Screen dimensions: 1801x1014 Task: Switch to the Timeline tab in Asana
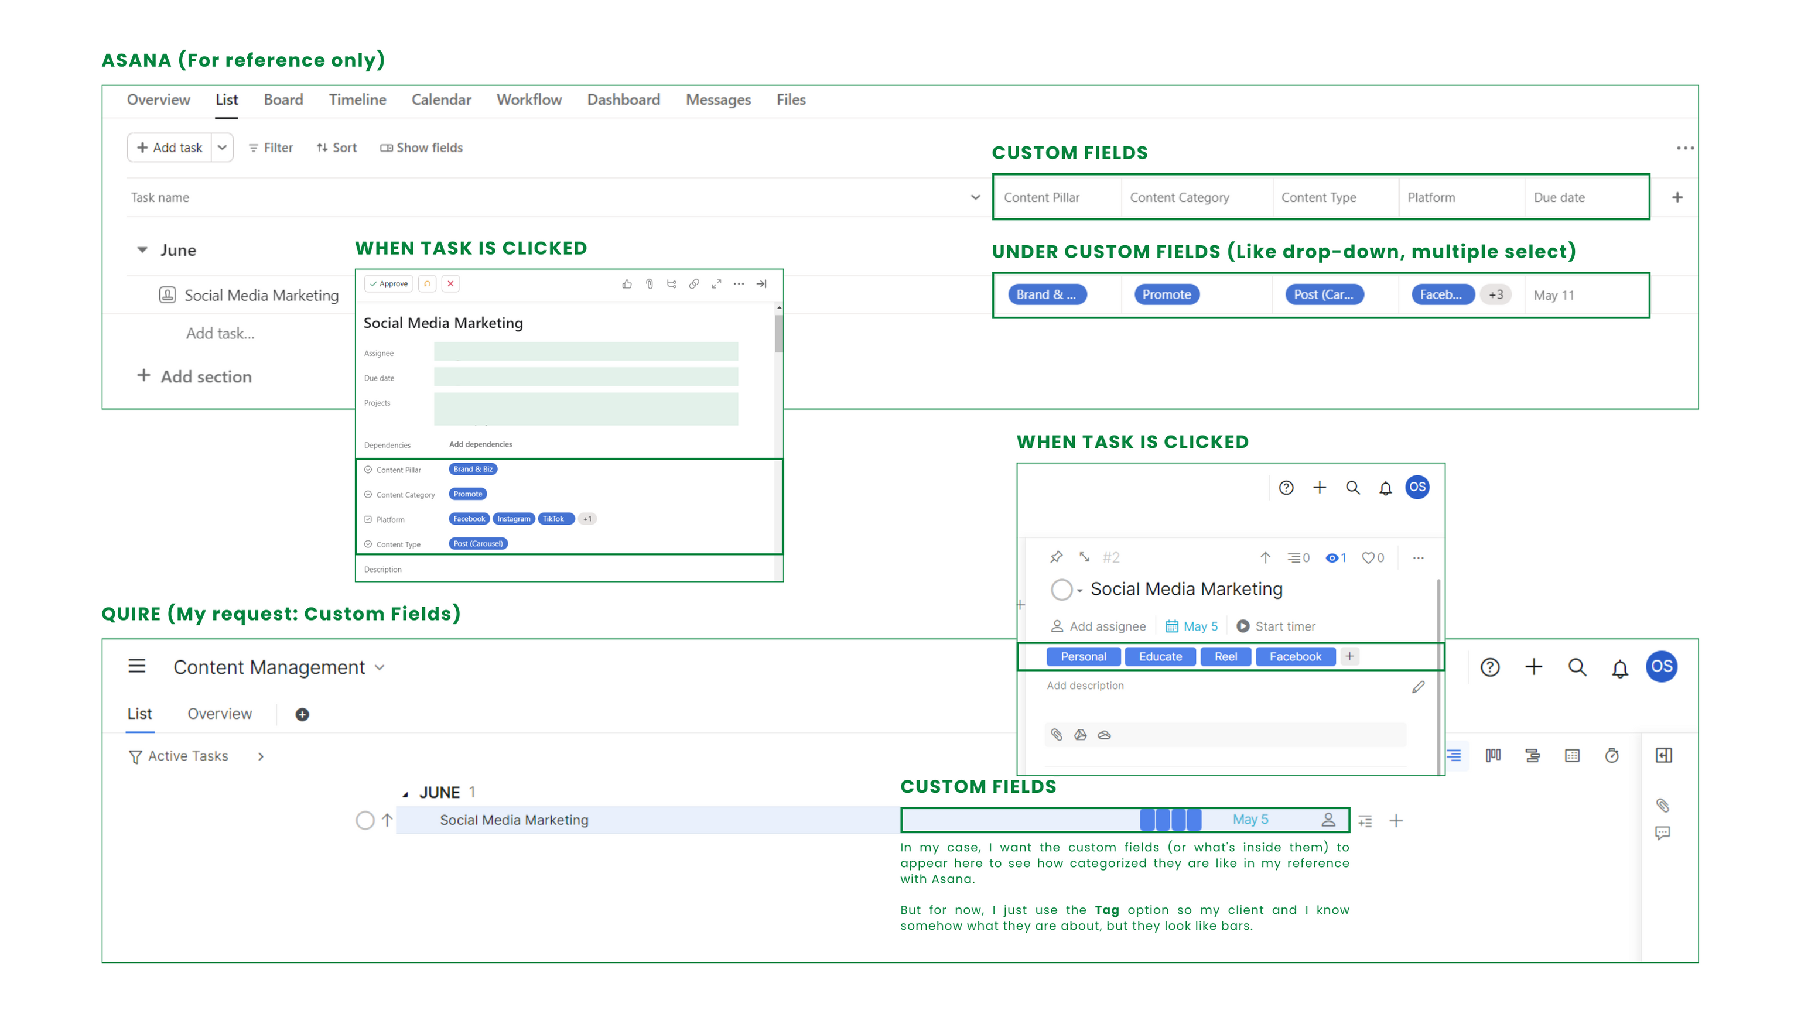(357, 100)
